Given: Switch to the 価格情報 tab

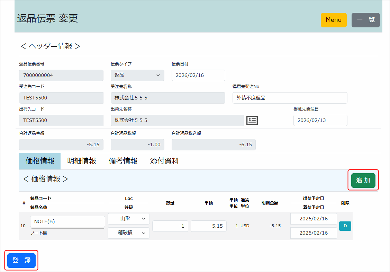Looking at the screenshot, I should point(40,161).
